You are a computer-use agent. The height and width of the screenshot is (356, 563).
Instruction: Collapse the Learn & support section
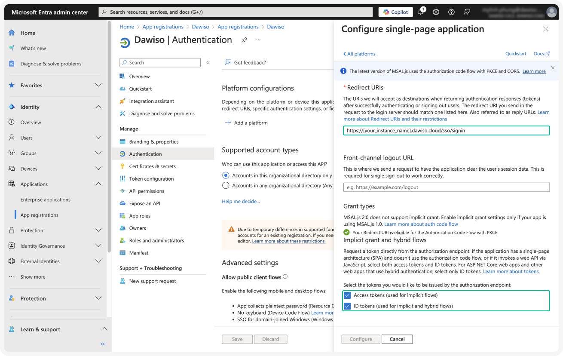tap(104, 329)
